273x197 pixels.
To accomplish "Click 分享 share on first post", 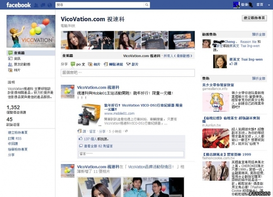I will pos(102,131).
